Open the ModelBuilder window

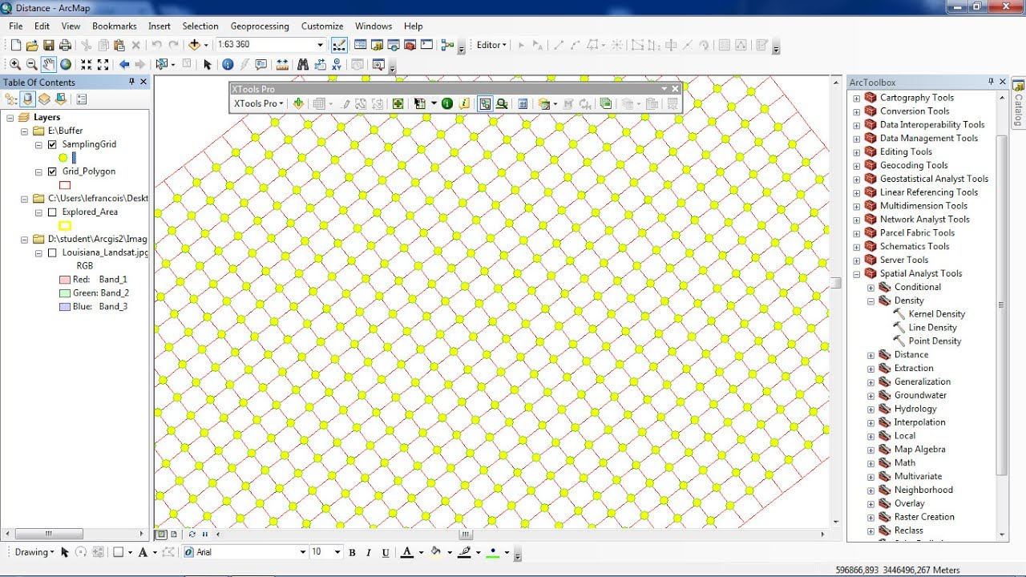point(447,46)
